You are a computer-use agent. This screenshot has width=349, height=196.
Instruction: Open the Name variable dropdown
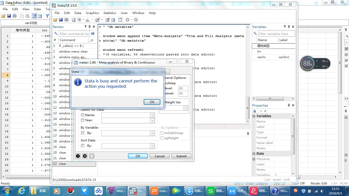click(x=152, y=115)
